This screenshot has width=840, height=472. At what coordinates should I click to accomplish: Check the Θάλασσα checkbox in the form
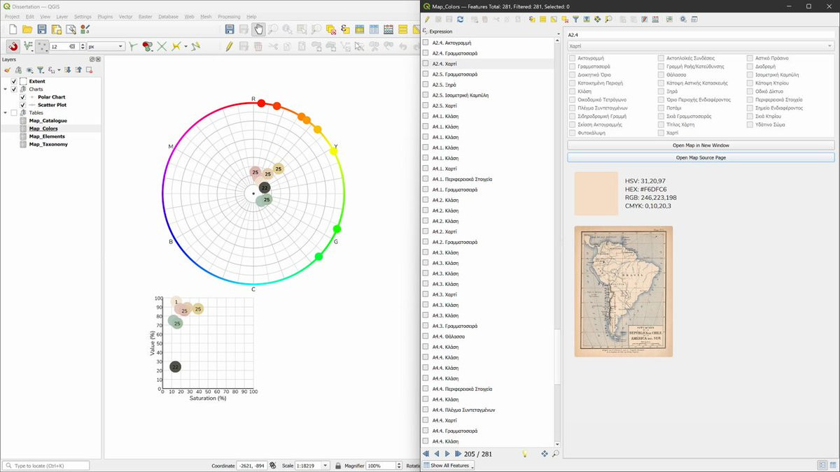click(661, 75)
